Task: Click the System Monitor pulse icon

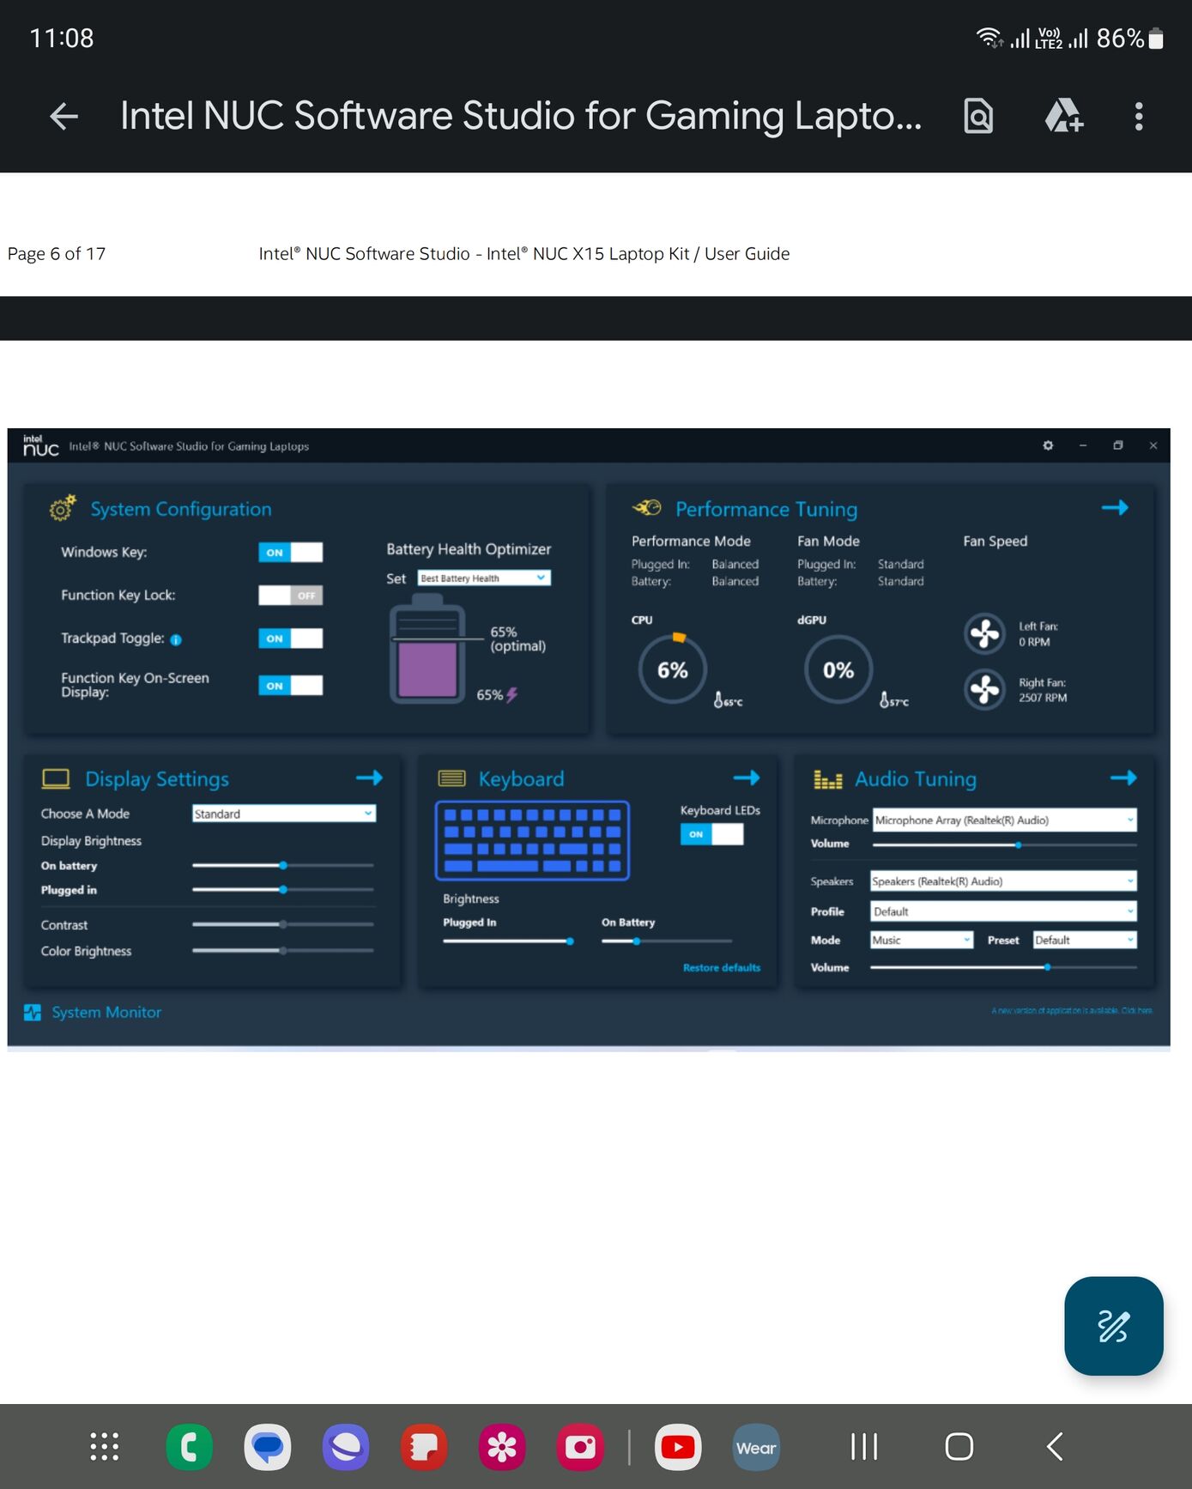Action: 33,1013
